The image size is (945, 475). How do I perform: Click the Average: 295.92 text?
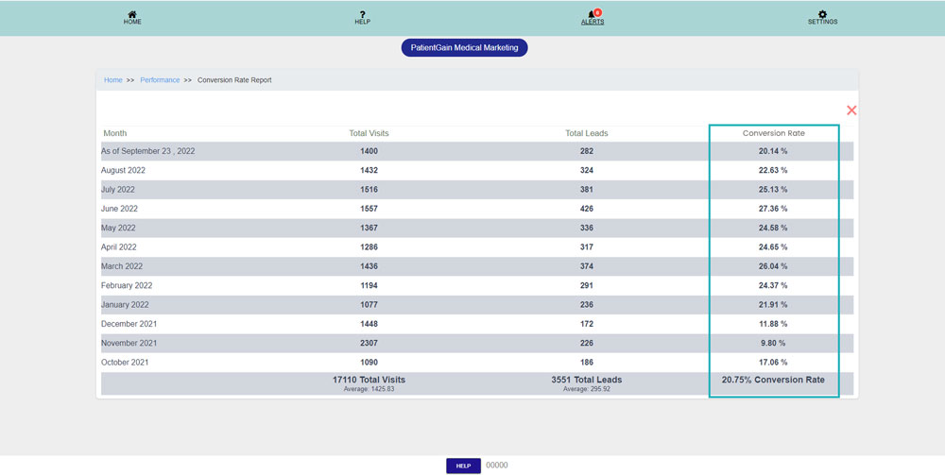point(587,389)
